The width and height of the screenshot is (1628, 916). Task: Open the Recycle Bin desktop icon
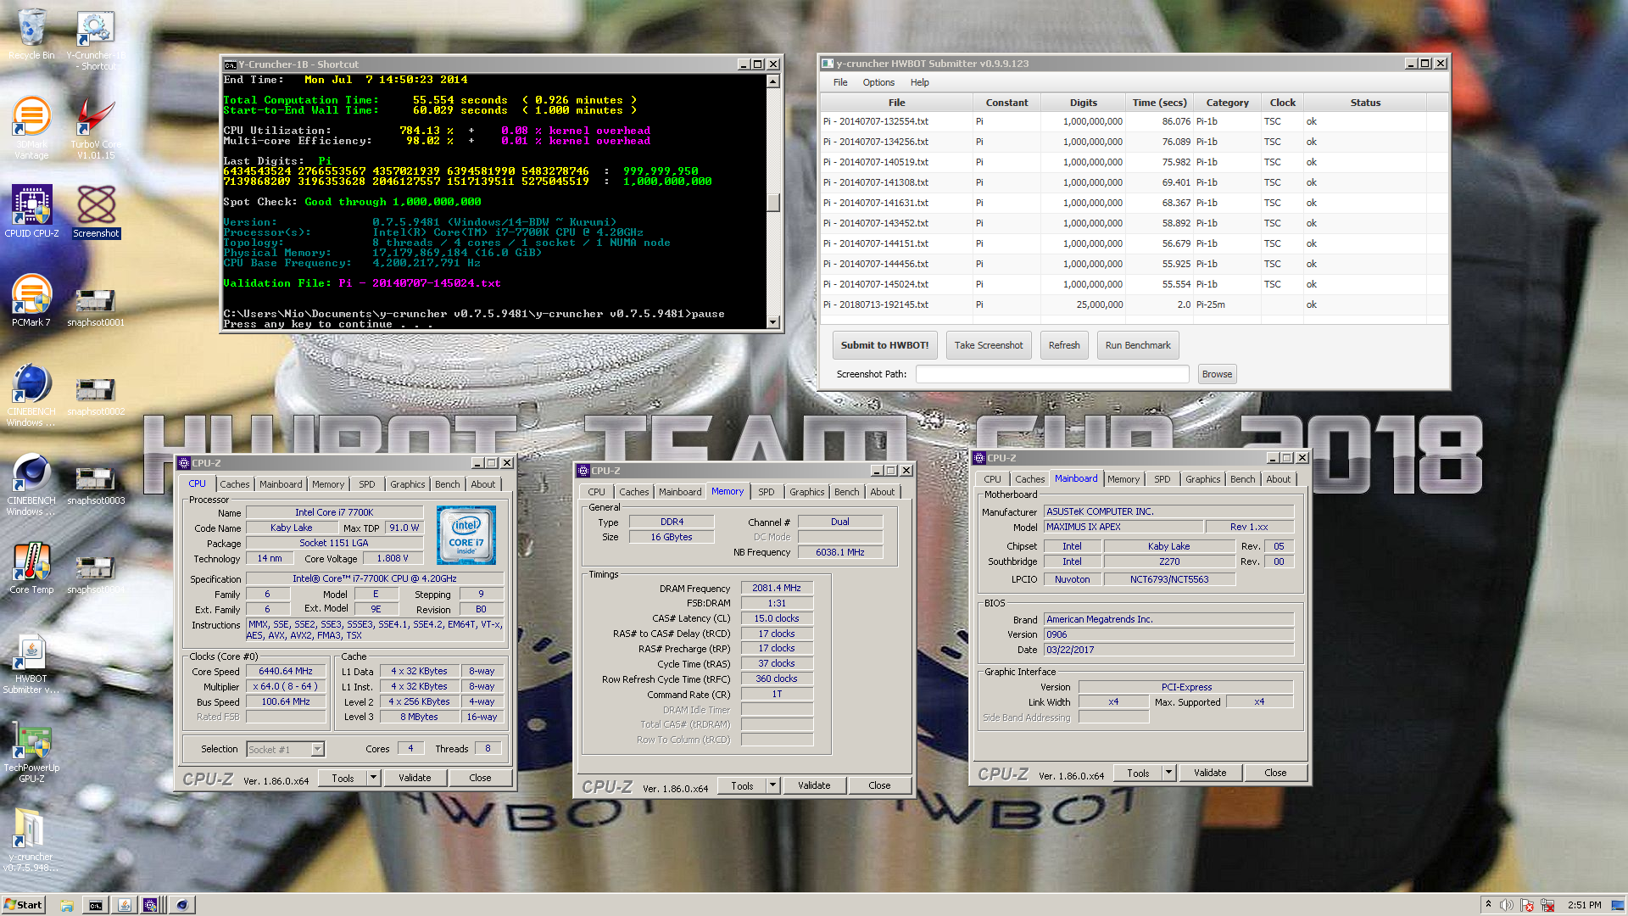[31, 36]
